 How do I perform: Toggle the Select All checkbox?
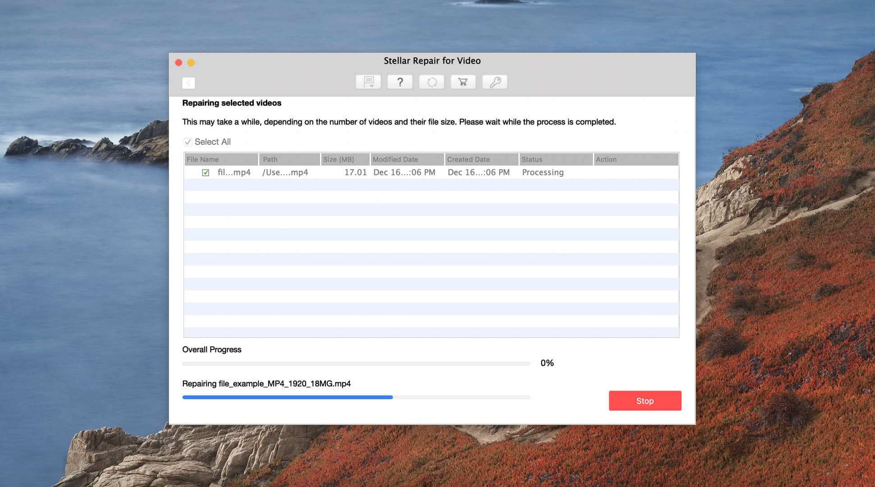pos(188,142)
